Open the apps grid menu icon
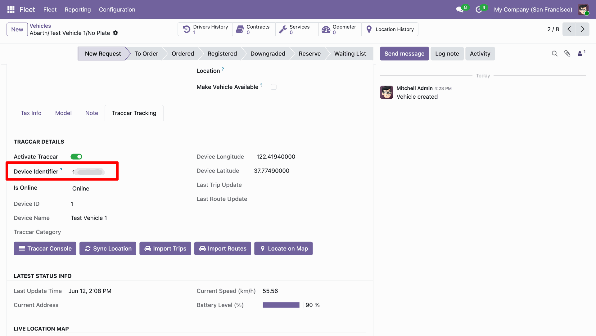 [11, 9]
